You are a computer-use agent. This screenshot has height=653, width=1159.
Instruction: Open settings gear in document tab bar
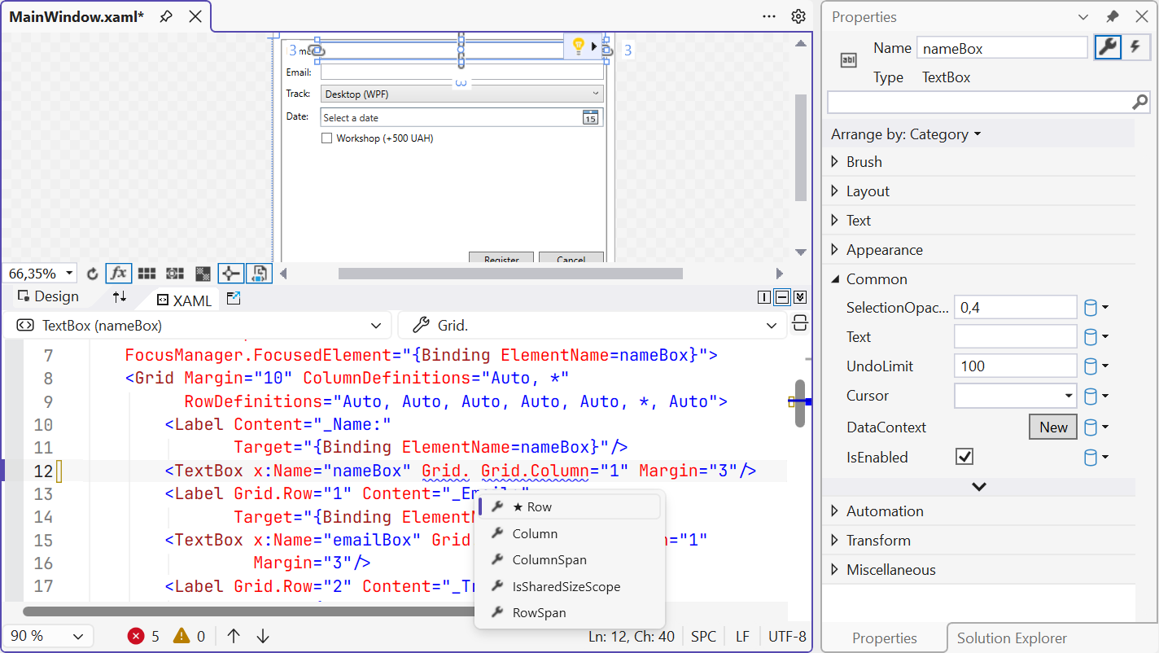tap(798, 16)
